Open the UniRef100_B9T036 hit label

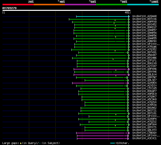click(144, 19)
